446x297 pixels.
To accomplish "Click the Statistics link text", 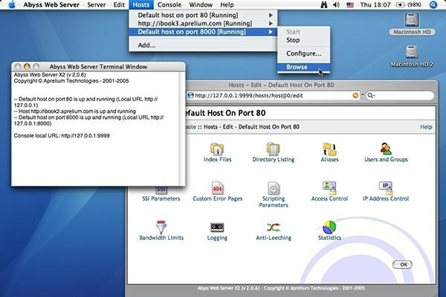I will coord(329,238).
